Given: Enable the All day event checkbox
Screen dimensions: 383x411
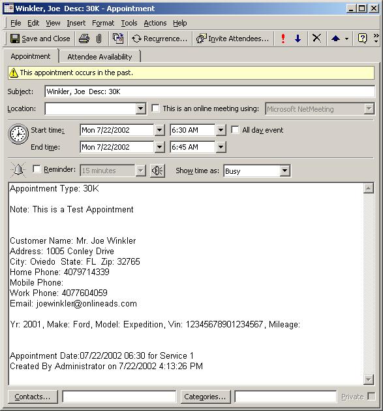Looking at the screenshot, I should click(x=235, y=130).
